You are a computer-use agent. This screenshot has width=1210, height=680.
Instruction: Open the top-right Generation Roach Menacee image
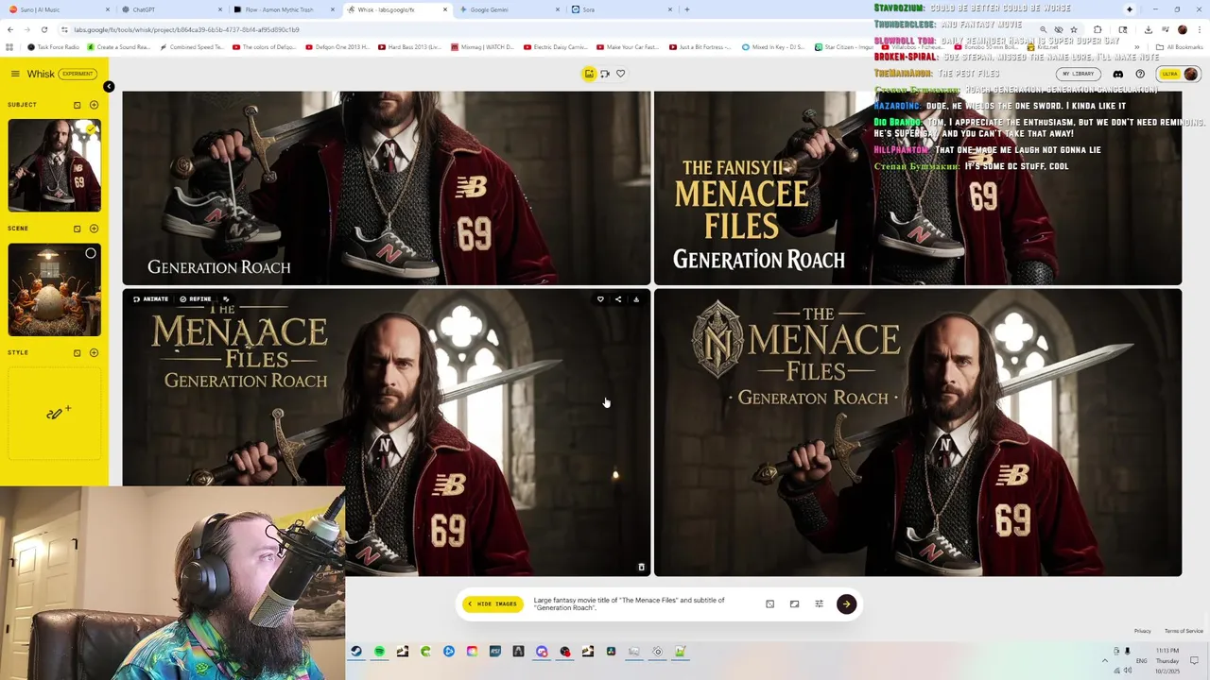[917, 187]
